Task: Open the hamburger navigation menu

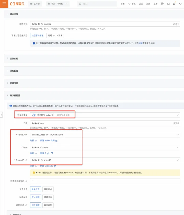Action: 4,4
